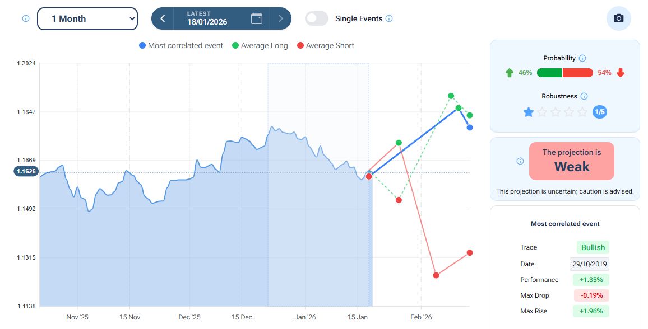Click the filled blue robustness star
This screenshot has height=329, width=648.
coord(528,112)
